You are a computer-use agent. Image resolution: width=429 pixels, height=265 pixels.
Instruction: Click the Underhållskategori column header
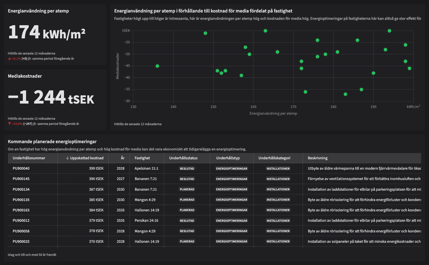pyautogui.click(x=274, y=158)
